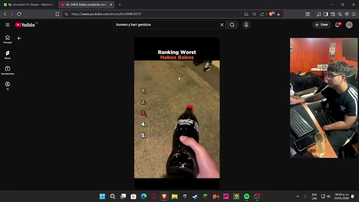Screen dimensions: 359x202
Task: Pause the Ranking Worst Habos Babos short
Action: coord(177,113)
